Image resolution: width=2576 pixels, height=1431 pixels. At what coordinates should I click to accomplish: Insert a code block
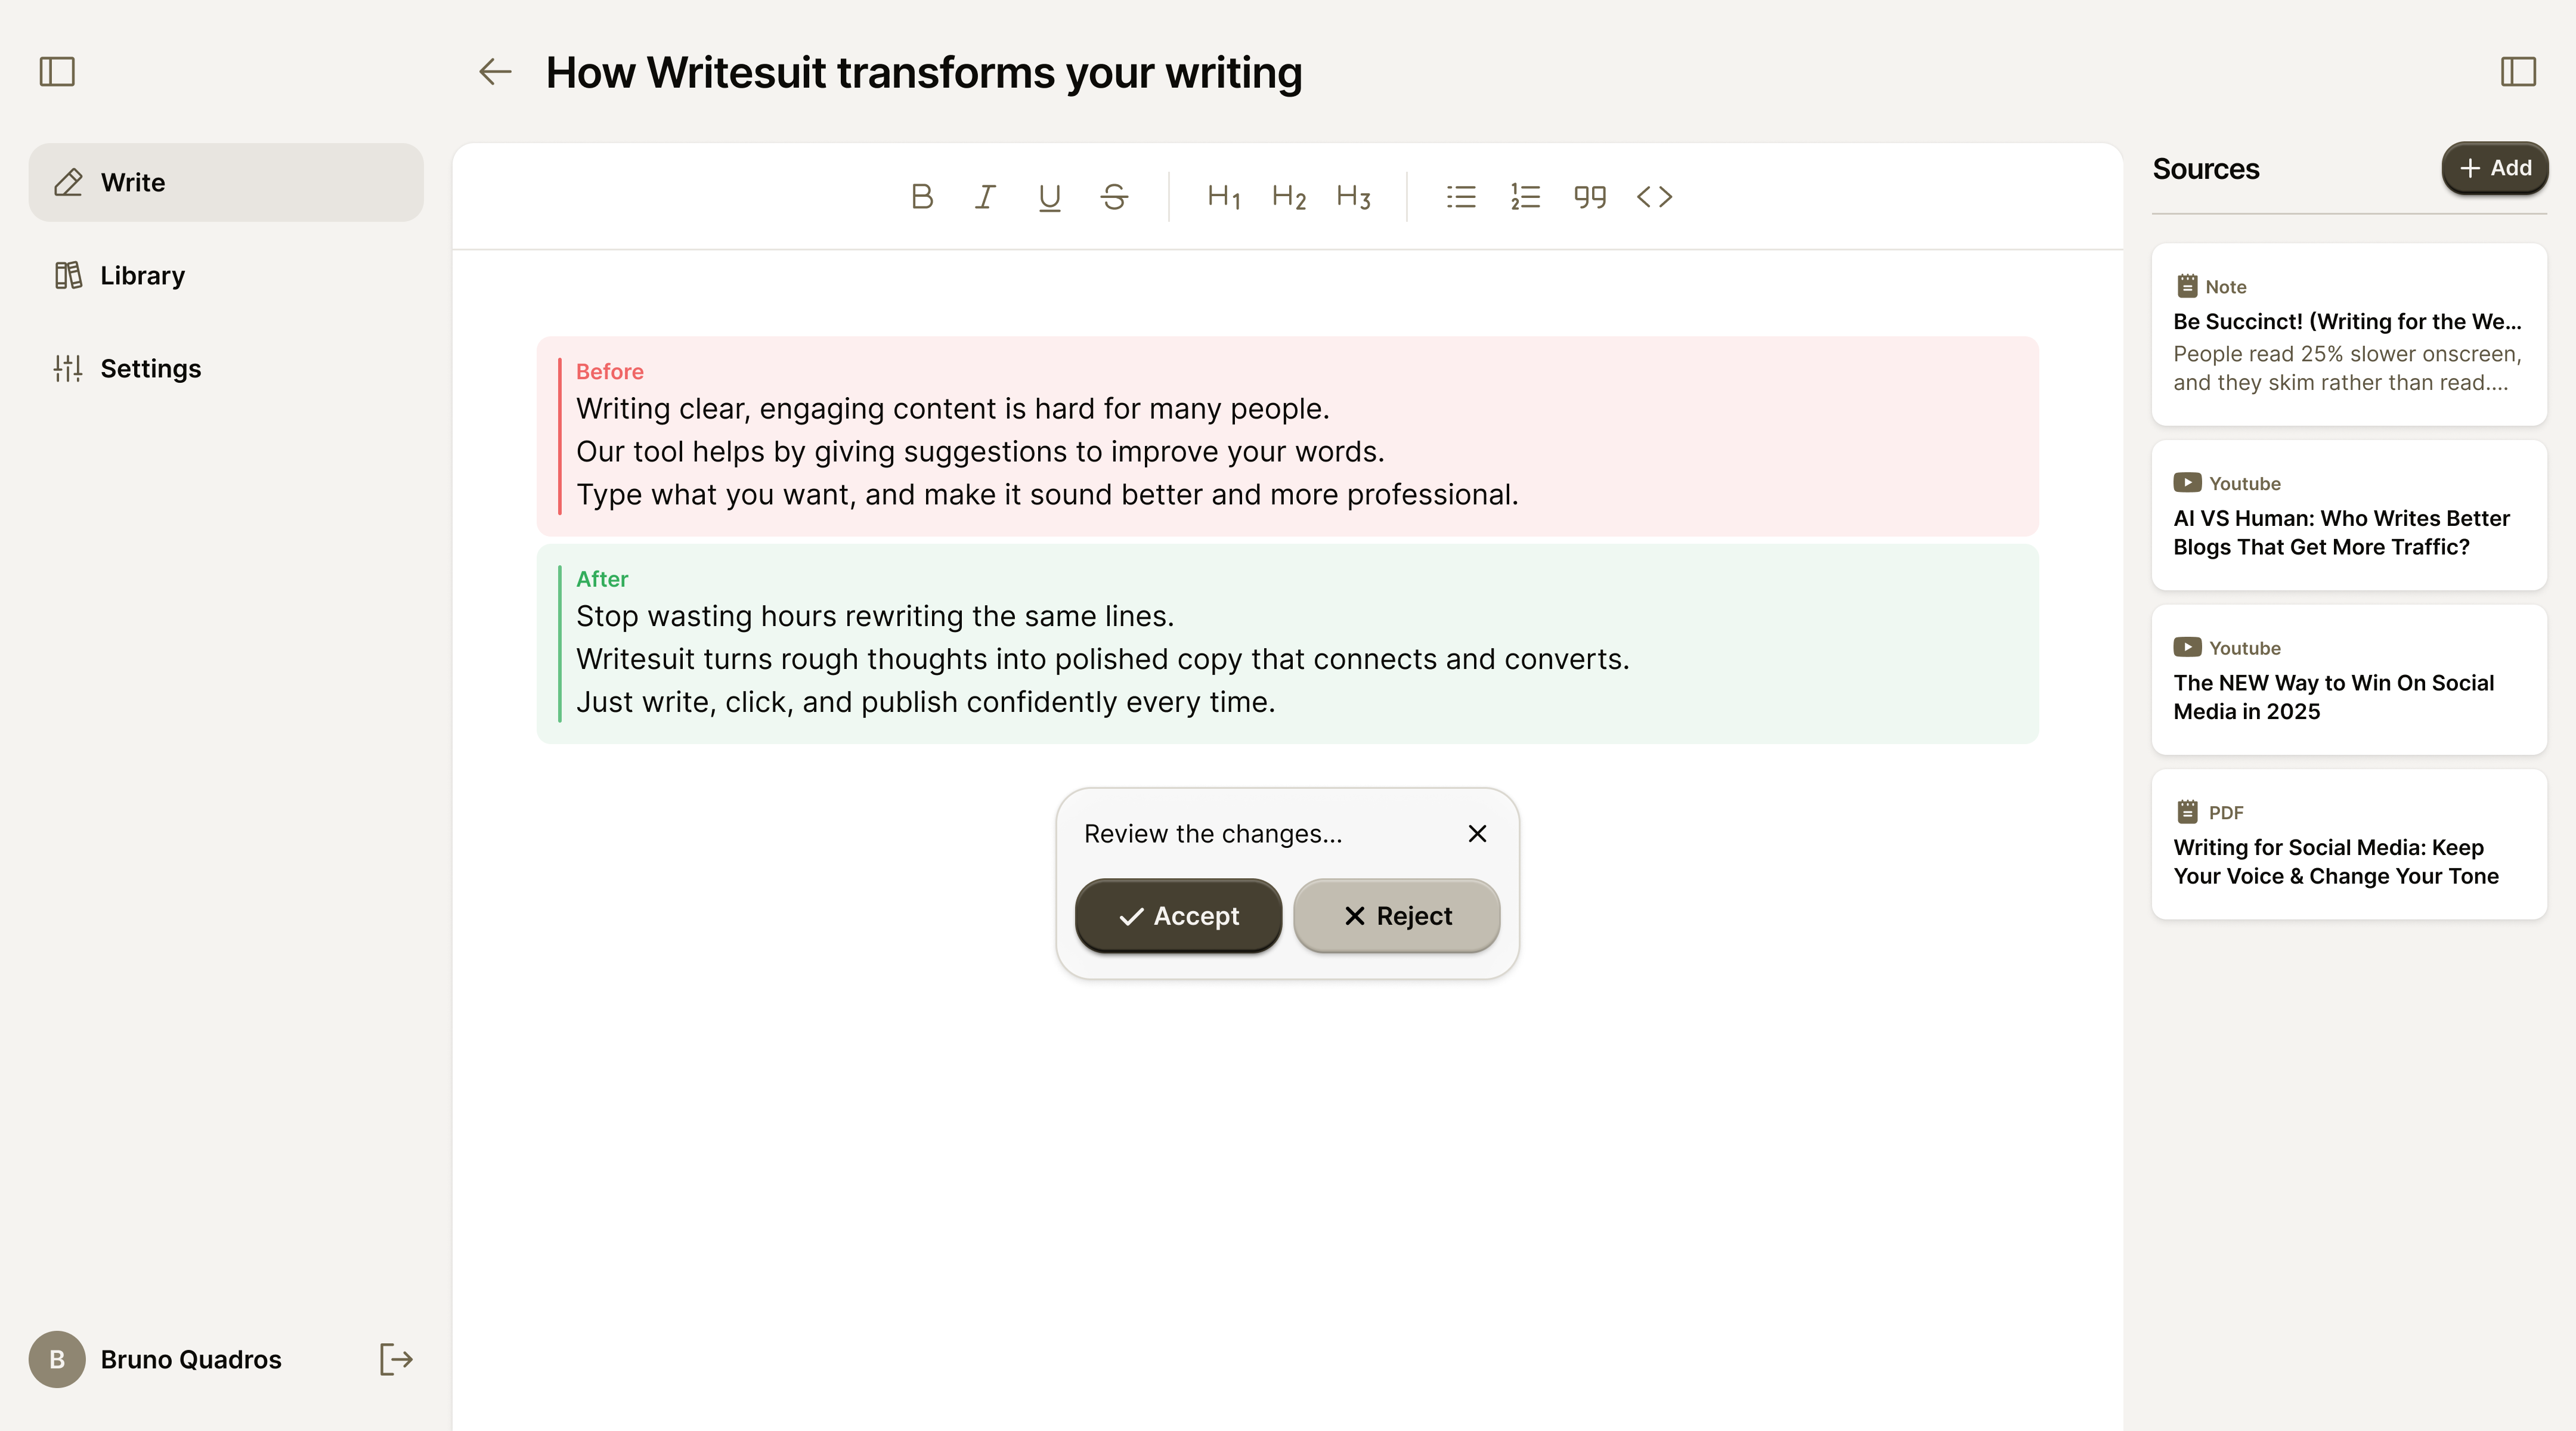pyautogui.click(x=1654, y=196)
